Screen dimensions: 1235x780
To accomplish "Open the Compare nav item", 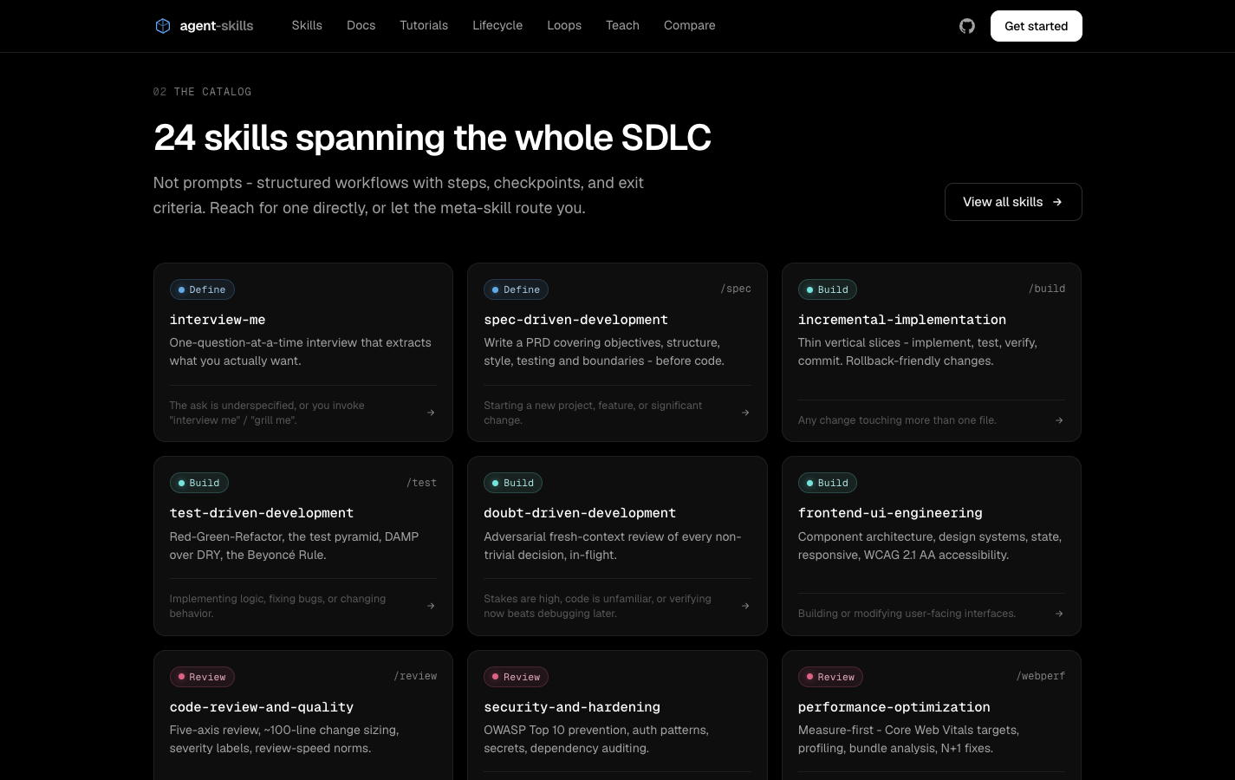I will pyautogui.click(x=690, y=25).
